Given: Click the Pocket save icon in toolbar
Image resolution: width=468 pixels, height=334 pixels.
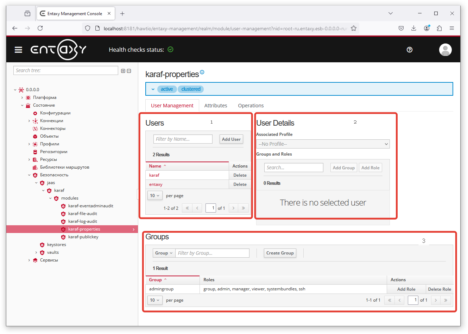Looking at the screenshot, I should [x=401, y=28].
